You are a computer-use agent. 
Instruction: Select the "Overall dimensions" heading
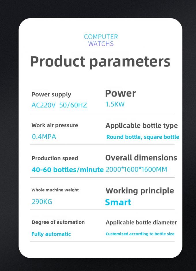tap(141, 158)
